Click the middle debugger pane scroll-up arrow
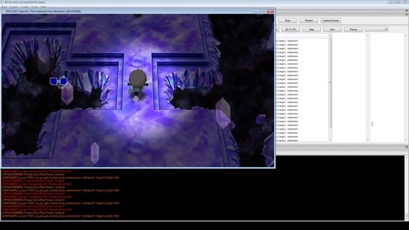 pos(367,36)
